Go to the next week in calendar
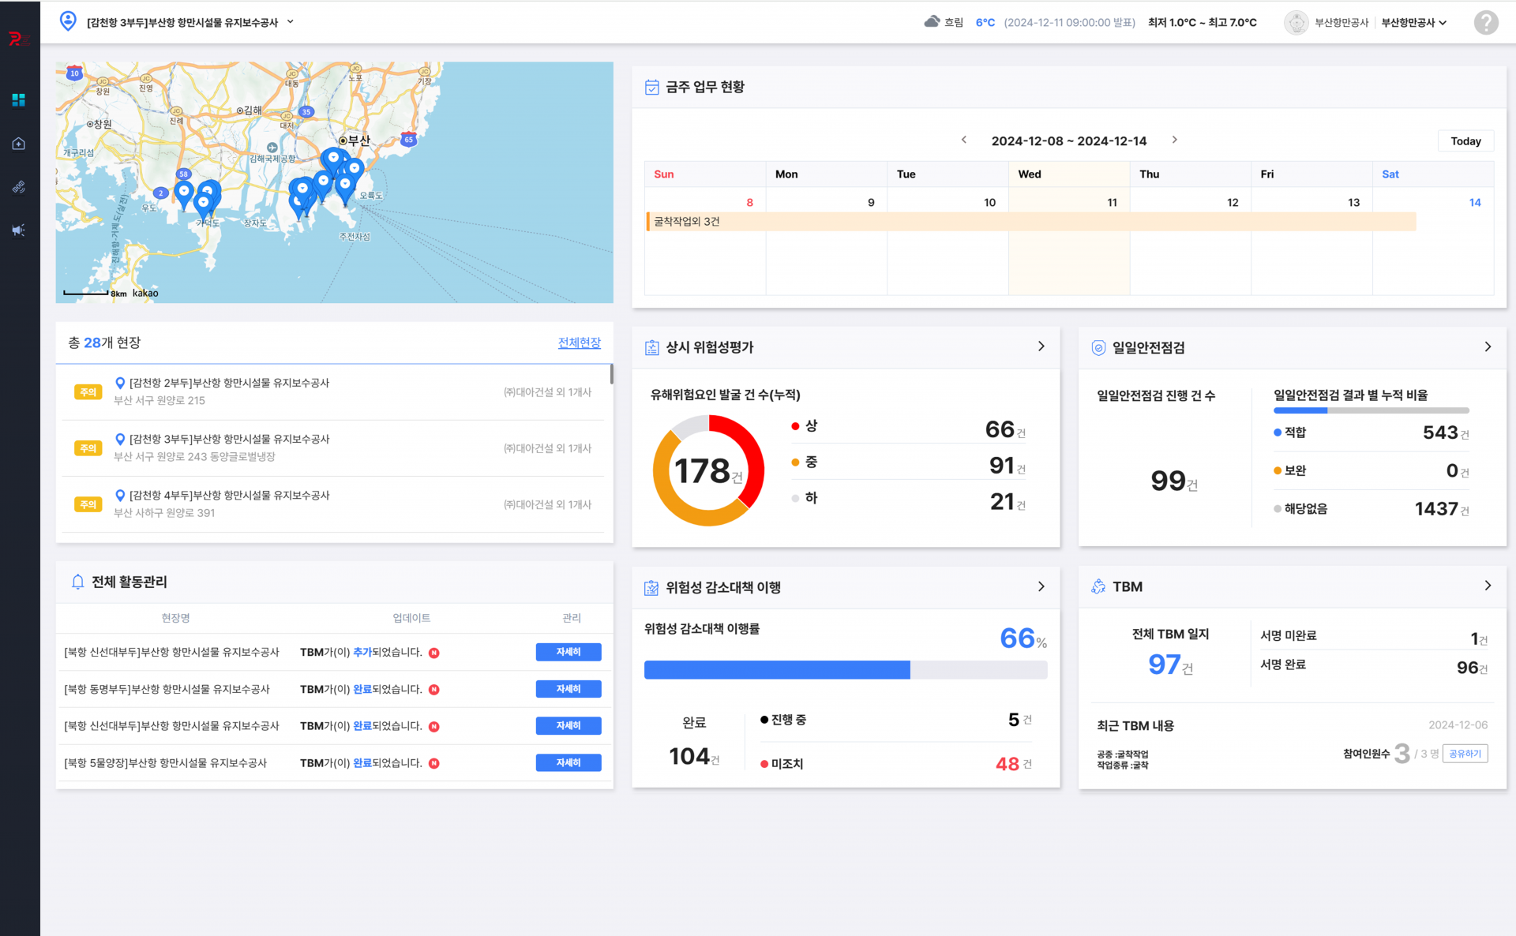This screenshot has height=936, width=1516. [x=1174, y=140]
